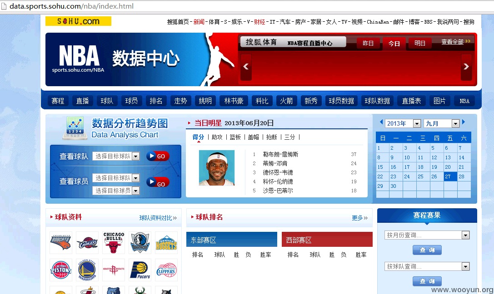
Task: Select the 助攻 stat tab
Action: 217,137
